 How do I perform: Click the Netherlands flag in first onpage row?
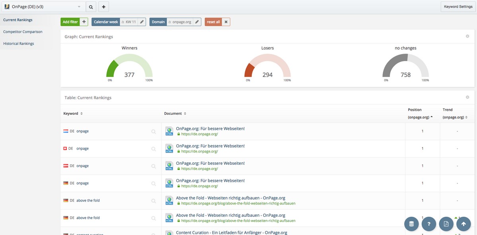66,131
